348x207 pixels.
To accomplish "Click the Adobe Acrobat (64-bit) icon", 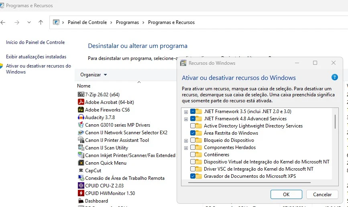I will [81, 102].
